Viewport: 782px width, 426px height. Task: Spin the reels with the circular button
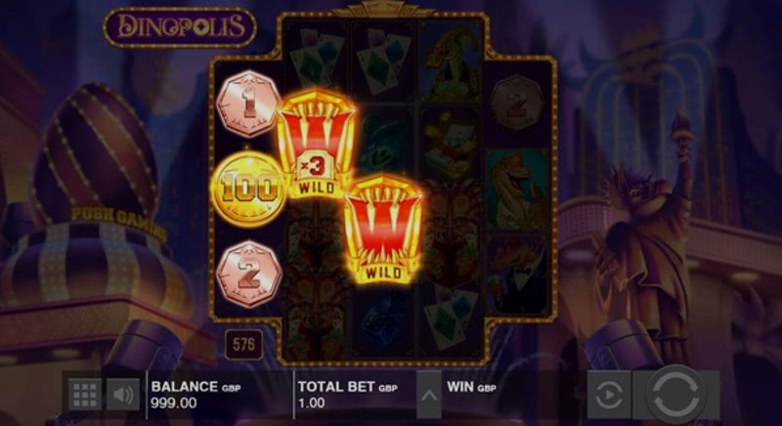[x=675, y=396]
